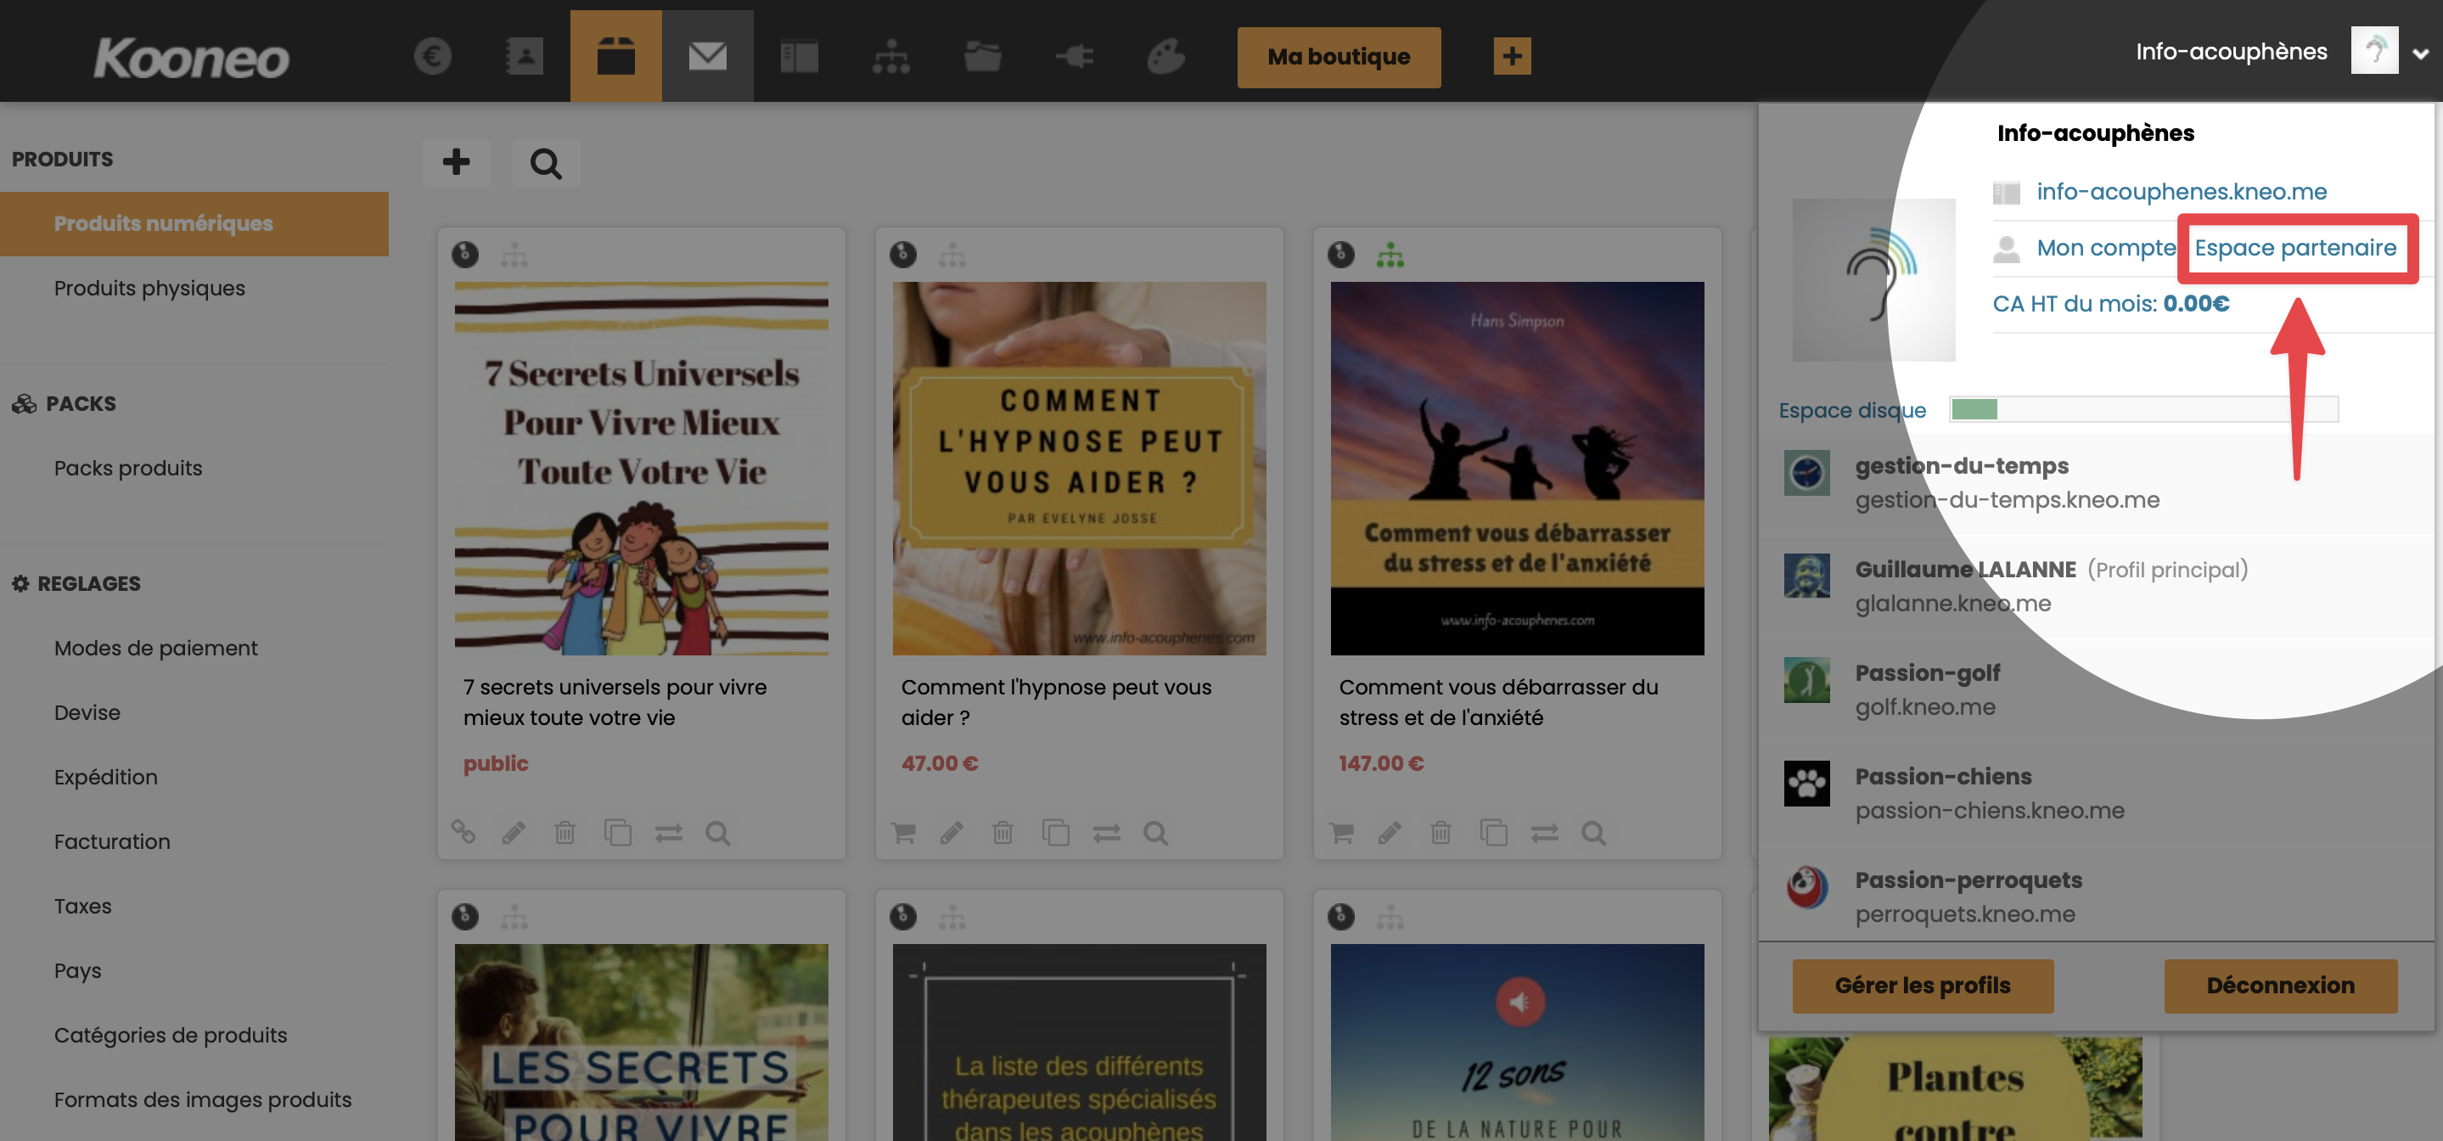
Task: Preview the 7 secrets universels product
Action: click(718, 833)
